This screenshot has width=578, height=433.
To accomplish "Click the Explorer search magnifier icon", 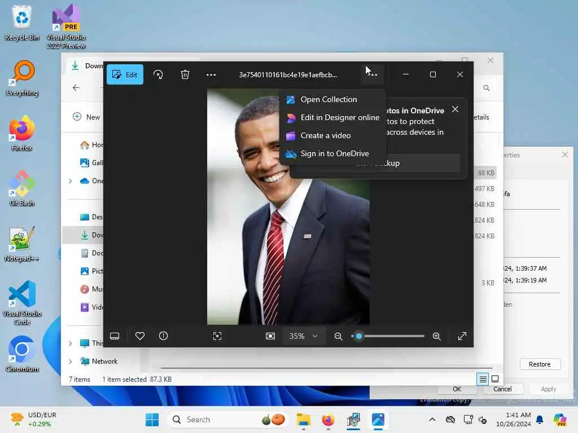I will (x=487, y=88).
